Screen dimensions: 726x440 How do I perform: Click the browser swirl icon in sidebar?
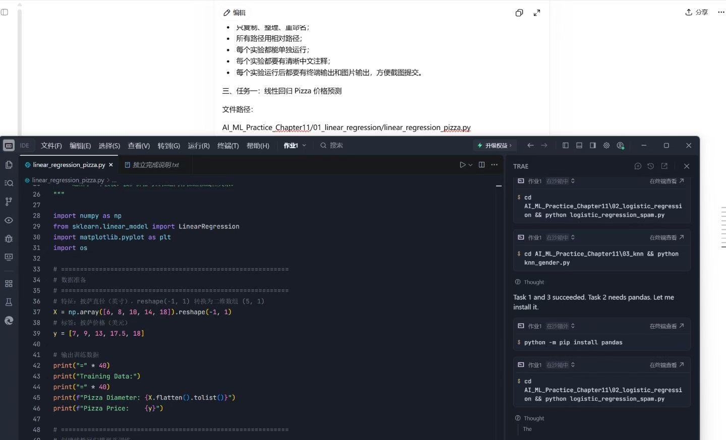point(9,321)
